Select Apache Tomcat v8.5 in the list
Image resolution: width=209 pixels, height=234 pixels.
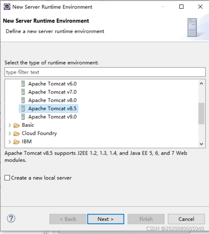(x=48, y=108)
